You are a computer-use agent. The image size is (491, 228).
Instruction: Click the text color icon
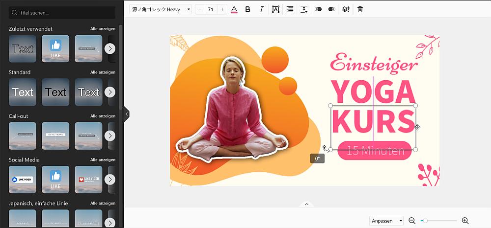pyautogui.click(x=234, y=9)
